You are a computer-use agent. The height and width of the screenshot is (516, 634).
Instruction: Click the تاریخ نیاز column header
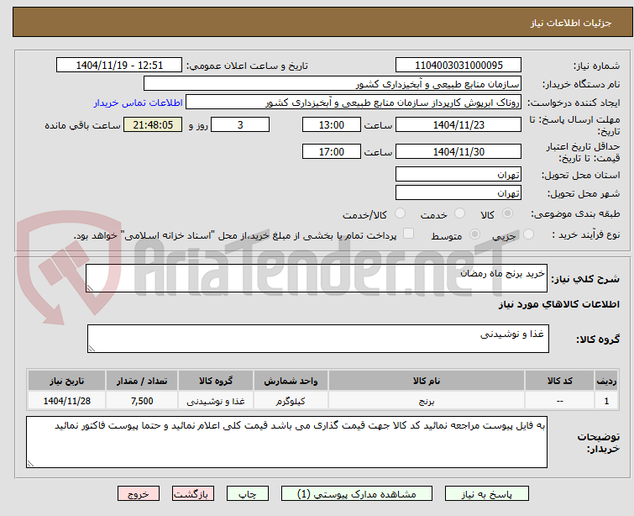coord(66,381)
